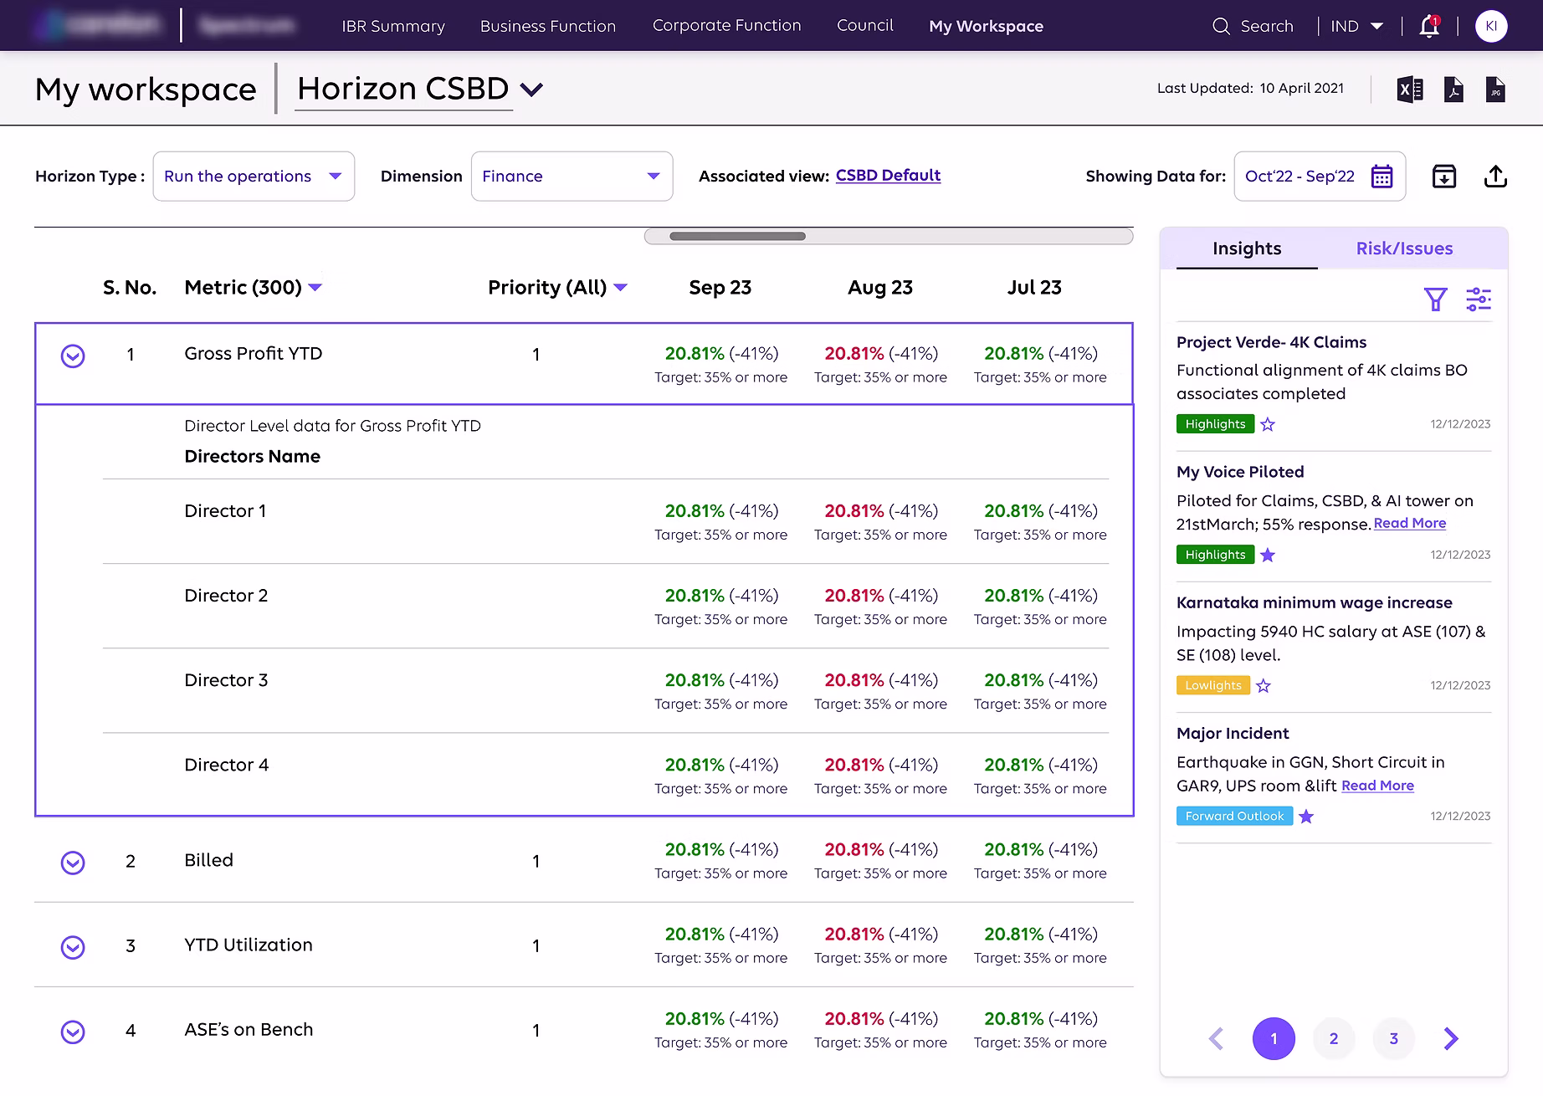Download the page as PDF
This screenshot has width=1543, height=1096.
(x=1453, y=89)
